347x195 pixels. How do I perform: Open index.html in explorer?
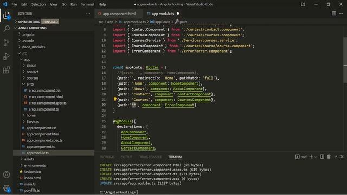[33, 178]
